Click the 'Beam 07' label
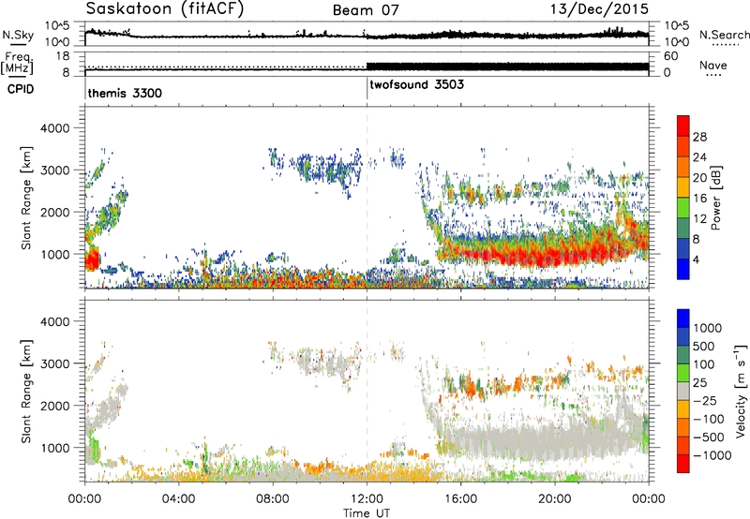Viewport: 750px width, 519px height. [366, 10]
